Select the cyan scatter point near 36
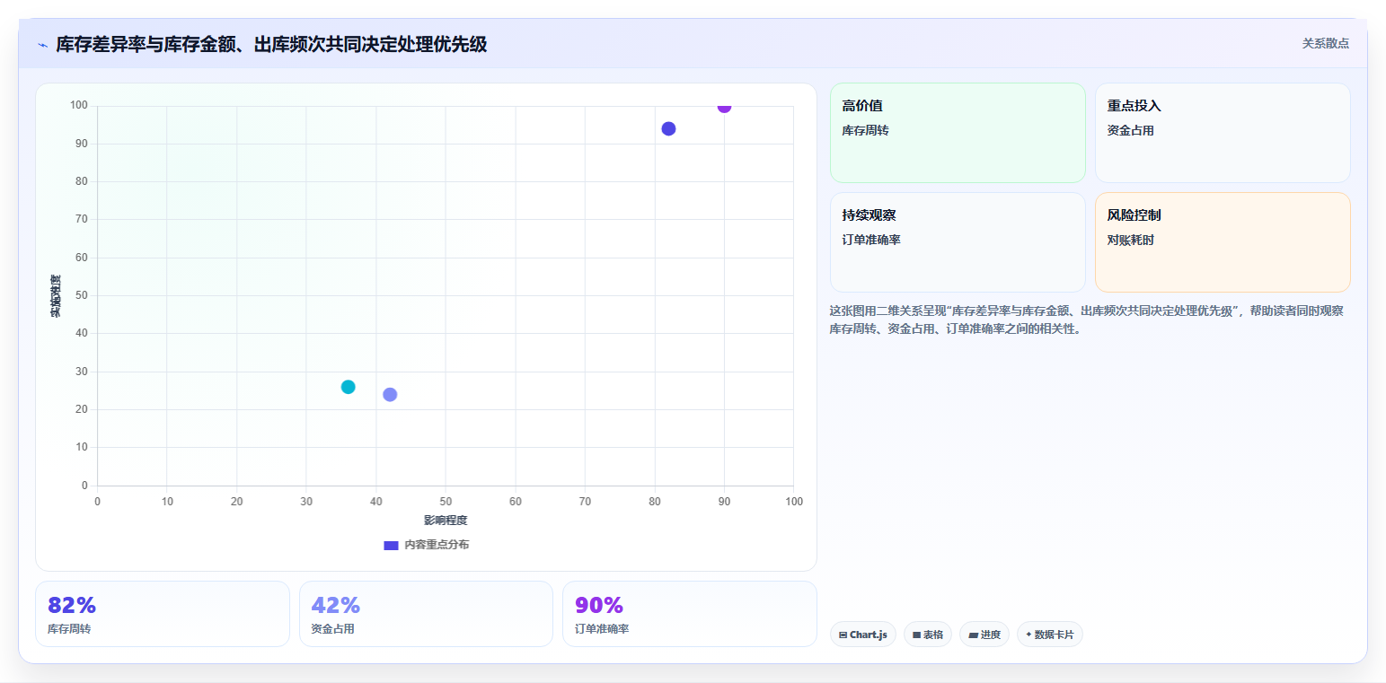This screenshot has height=683, width=1386. pyautogui.click(x=348, y=387)
